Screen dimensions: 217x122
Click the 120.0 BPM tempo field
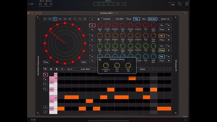coord(119,19)
